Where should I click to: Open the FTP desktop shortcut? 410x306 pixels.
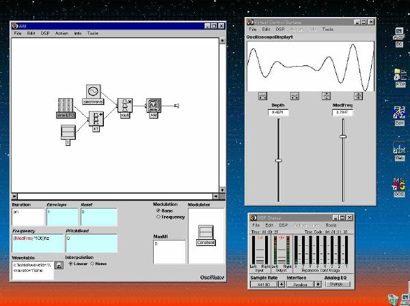coord(400,78)
